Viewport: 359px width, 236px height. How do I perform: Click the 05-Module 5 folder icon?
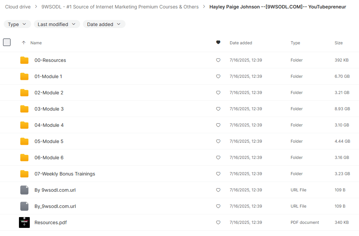tap(24, 141)
